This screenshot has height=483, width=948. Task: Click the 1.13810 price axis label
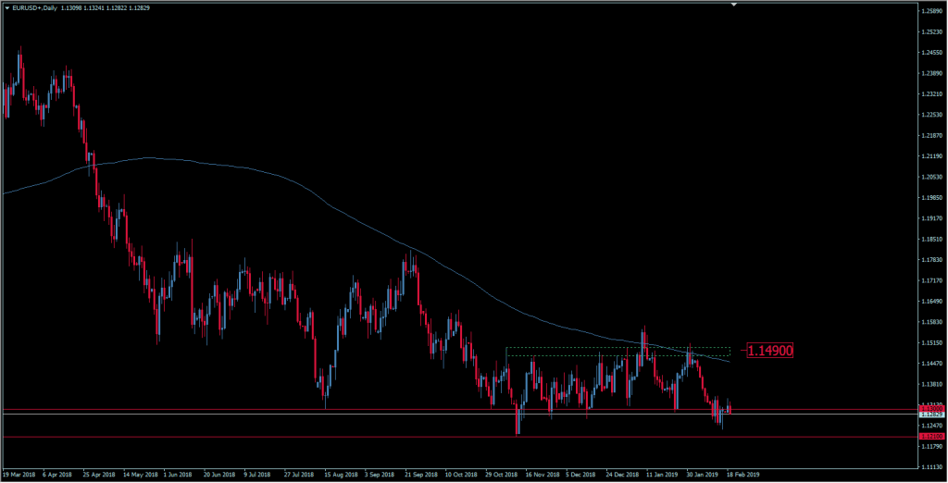pyautogui.click(x=932, y=384)
